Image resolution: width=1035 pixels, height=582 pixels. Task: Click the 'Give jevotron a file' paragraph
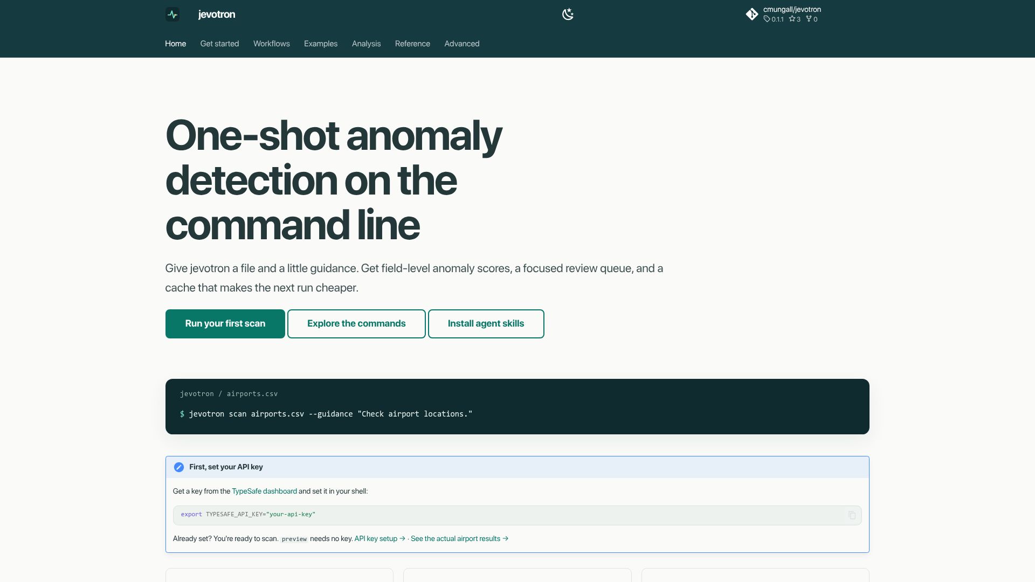tap(414, 278)
